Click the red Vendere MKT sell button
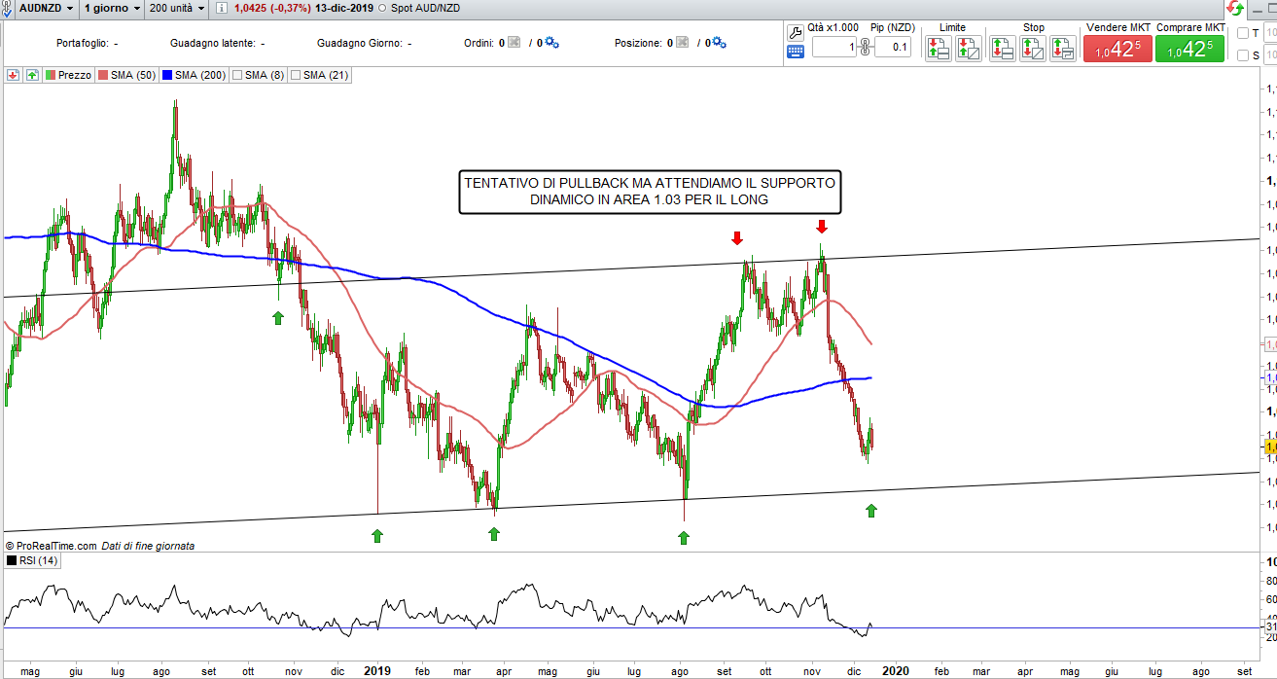1277x679 pixels. (x=1117, y=49)
